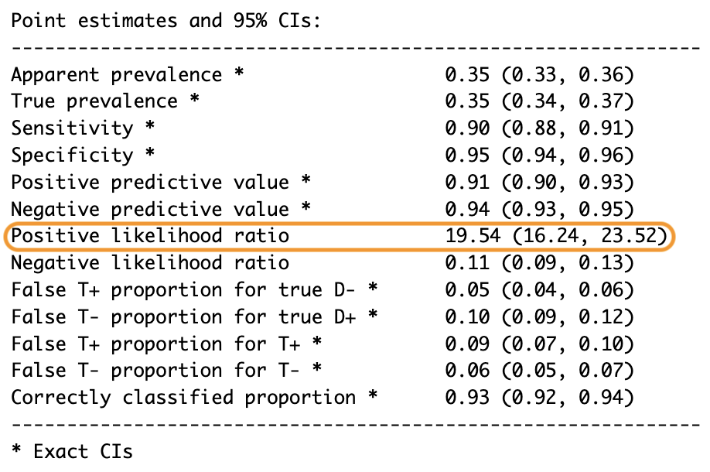Select Negative likelihood ratio value 0.11
Screen dimensions: 710x472
467,263
